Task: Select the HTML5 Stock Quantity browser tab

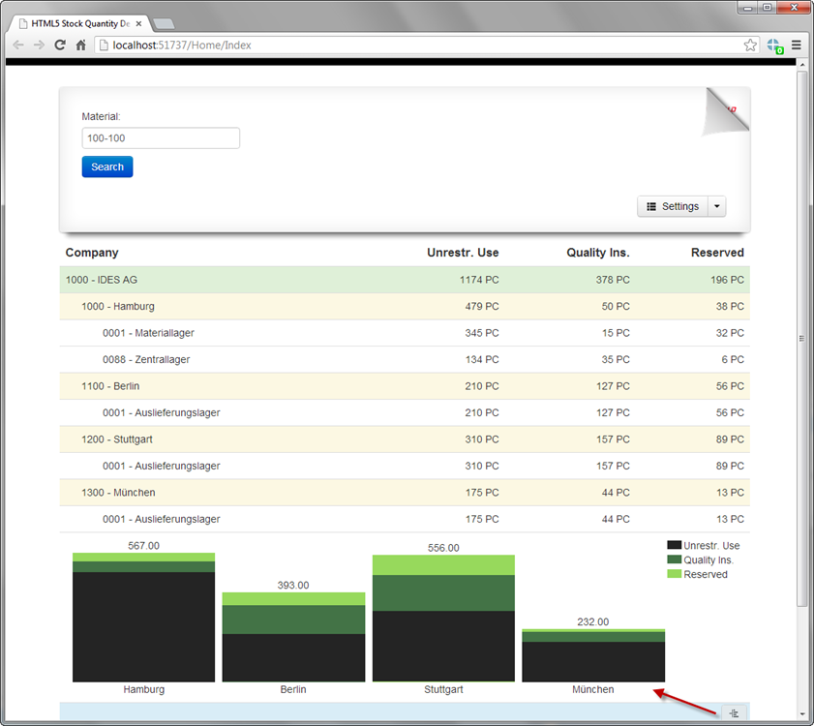Action: (x=79, y=22)
